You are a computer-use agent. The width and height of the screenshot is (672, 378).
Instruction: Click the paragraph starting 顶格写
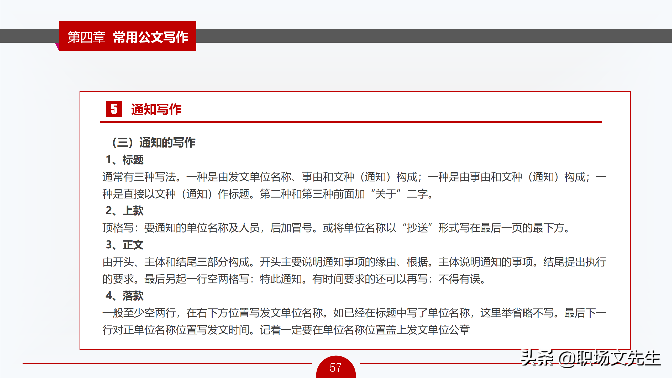click(x=336, y=228)
